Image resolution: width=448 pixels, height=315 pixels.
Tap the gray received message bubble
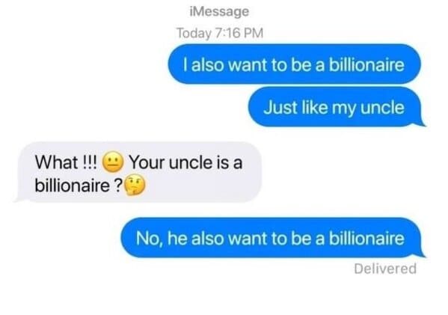click(138, 172)
